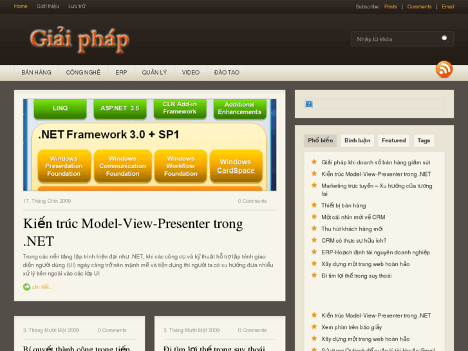Open the 'Lưu trữ' archive page
468x351 pixels.
(77, 6)
